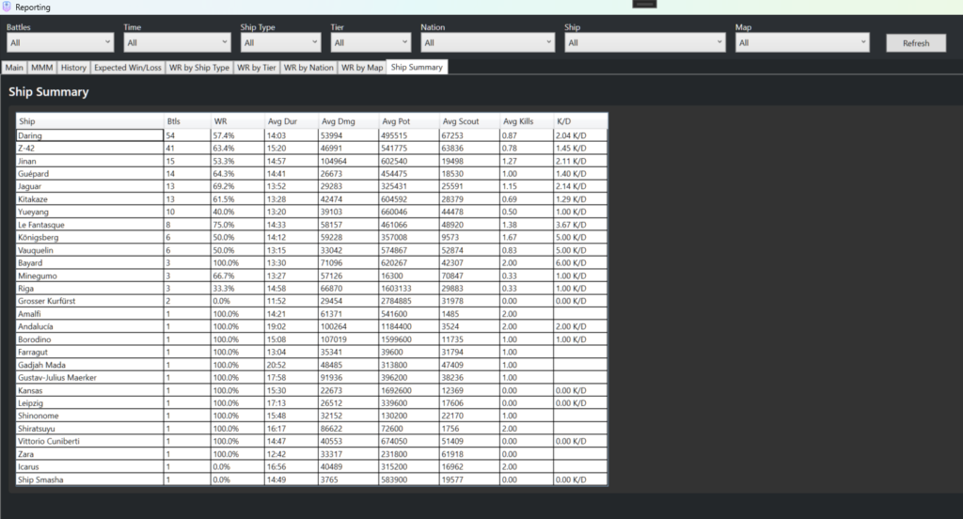Open the Nation filter dropdown
This screenshot has width=963, height=519.
[x=487, y=42]
